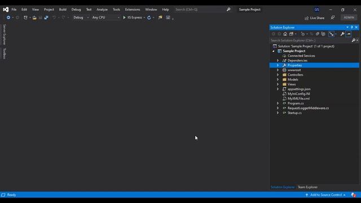Open the GS account badge
The width and height of the screenshot is (361, 203).
tap(317, 10)
